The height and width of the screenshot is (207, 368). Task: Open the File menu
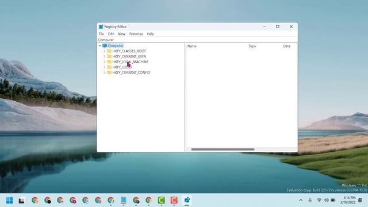[x=101, y=34]
